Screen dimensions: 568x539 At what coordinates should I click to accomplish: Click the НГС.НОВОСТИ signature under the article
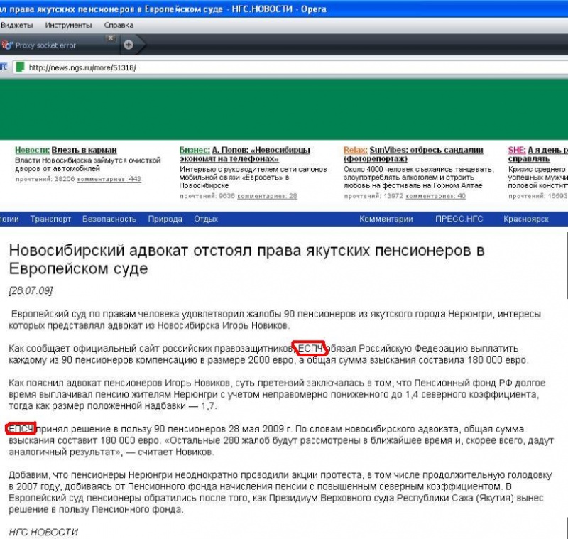point(43,532)
